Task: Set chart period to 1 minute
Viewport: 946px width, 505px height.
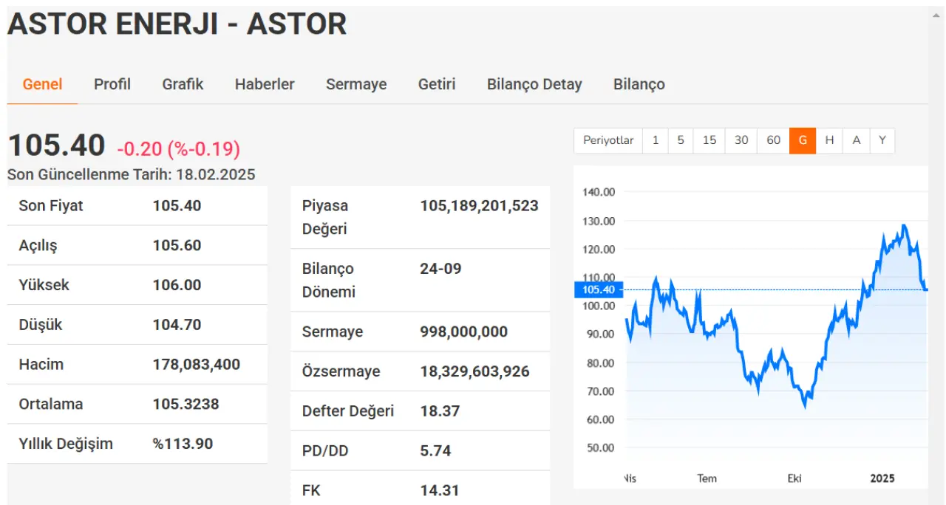Action: coord(656,140)
